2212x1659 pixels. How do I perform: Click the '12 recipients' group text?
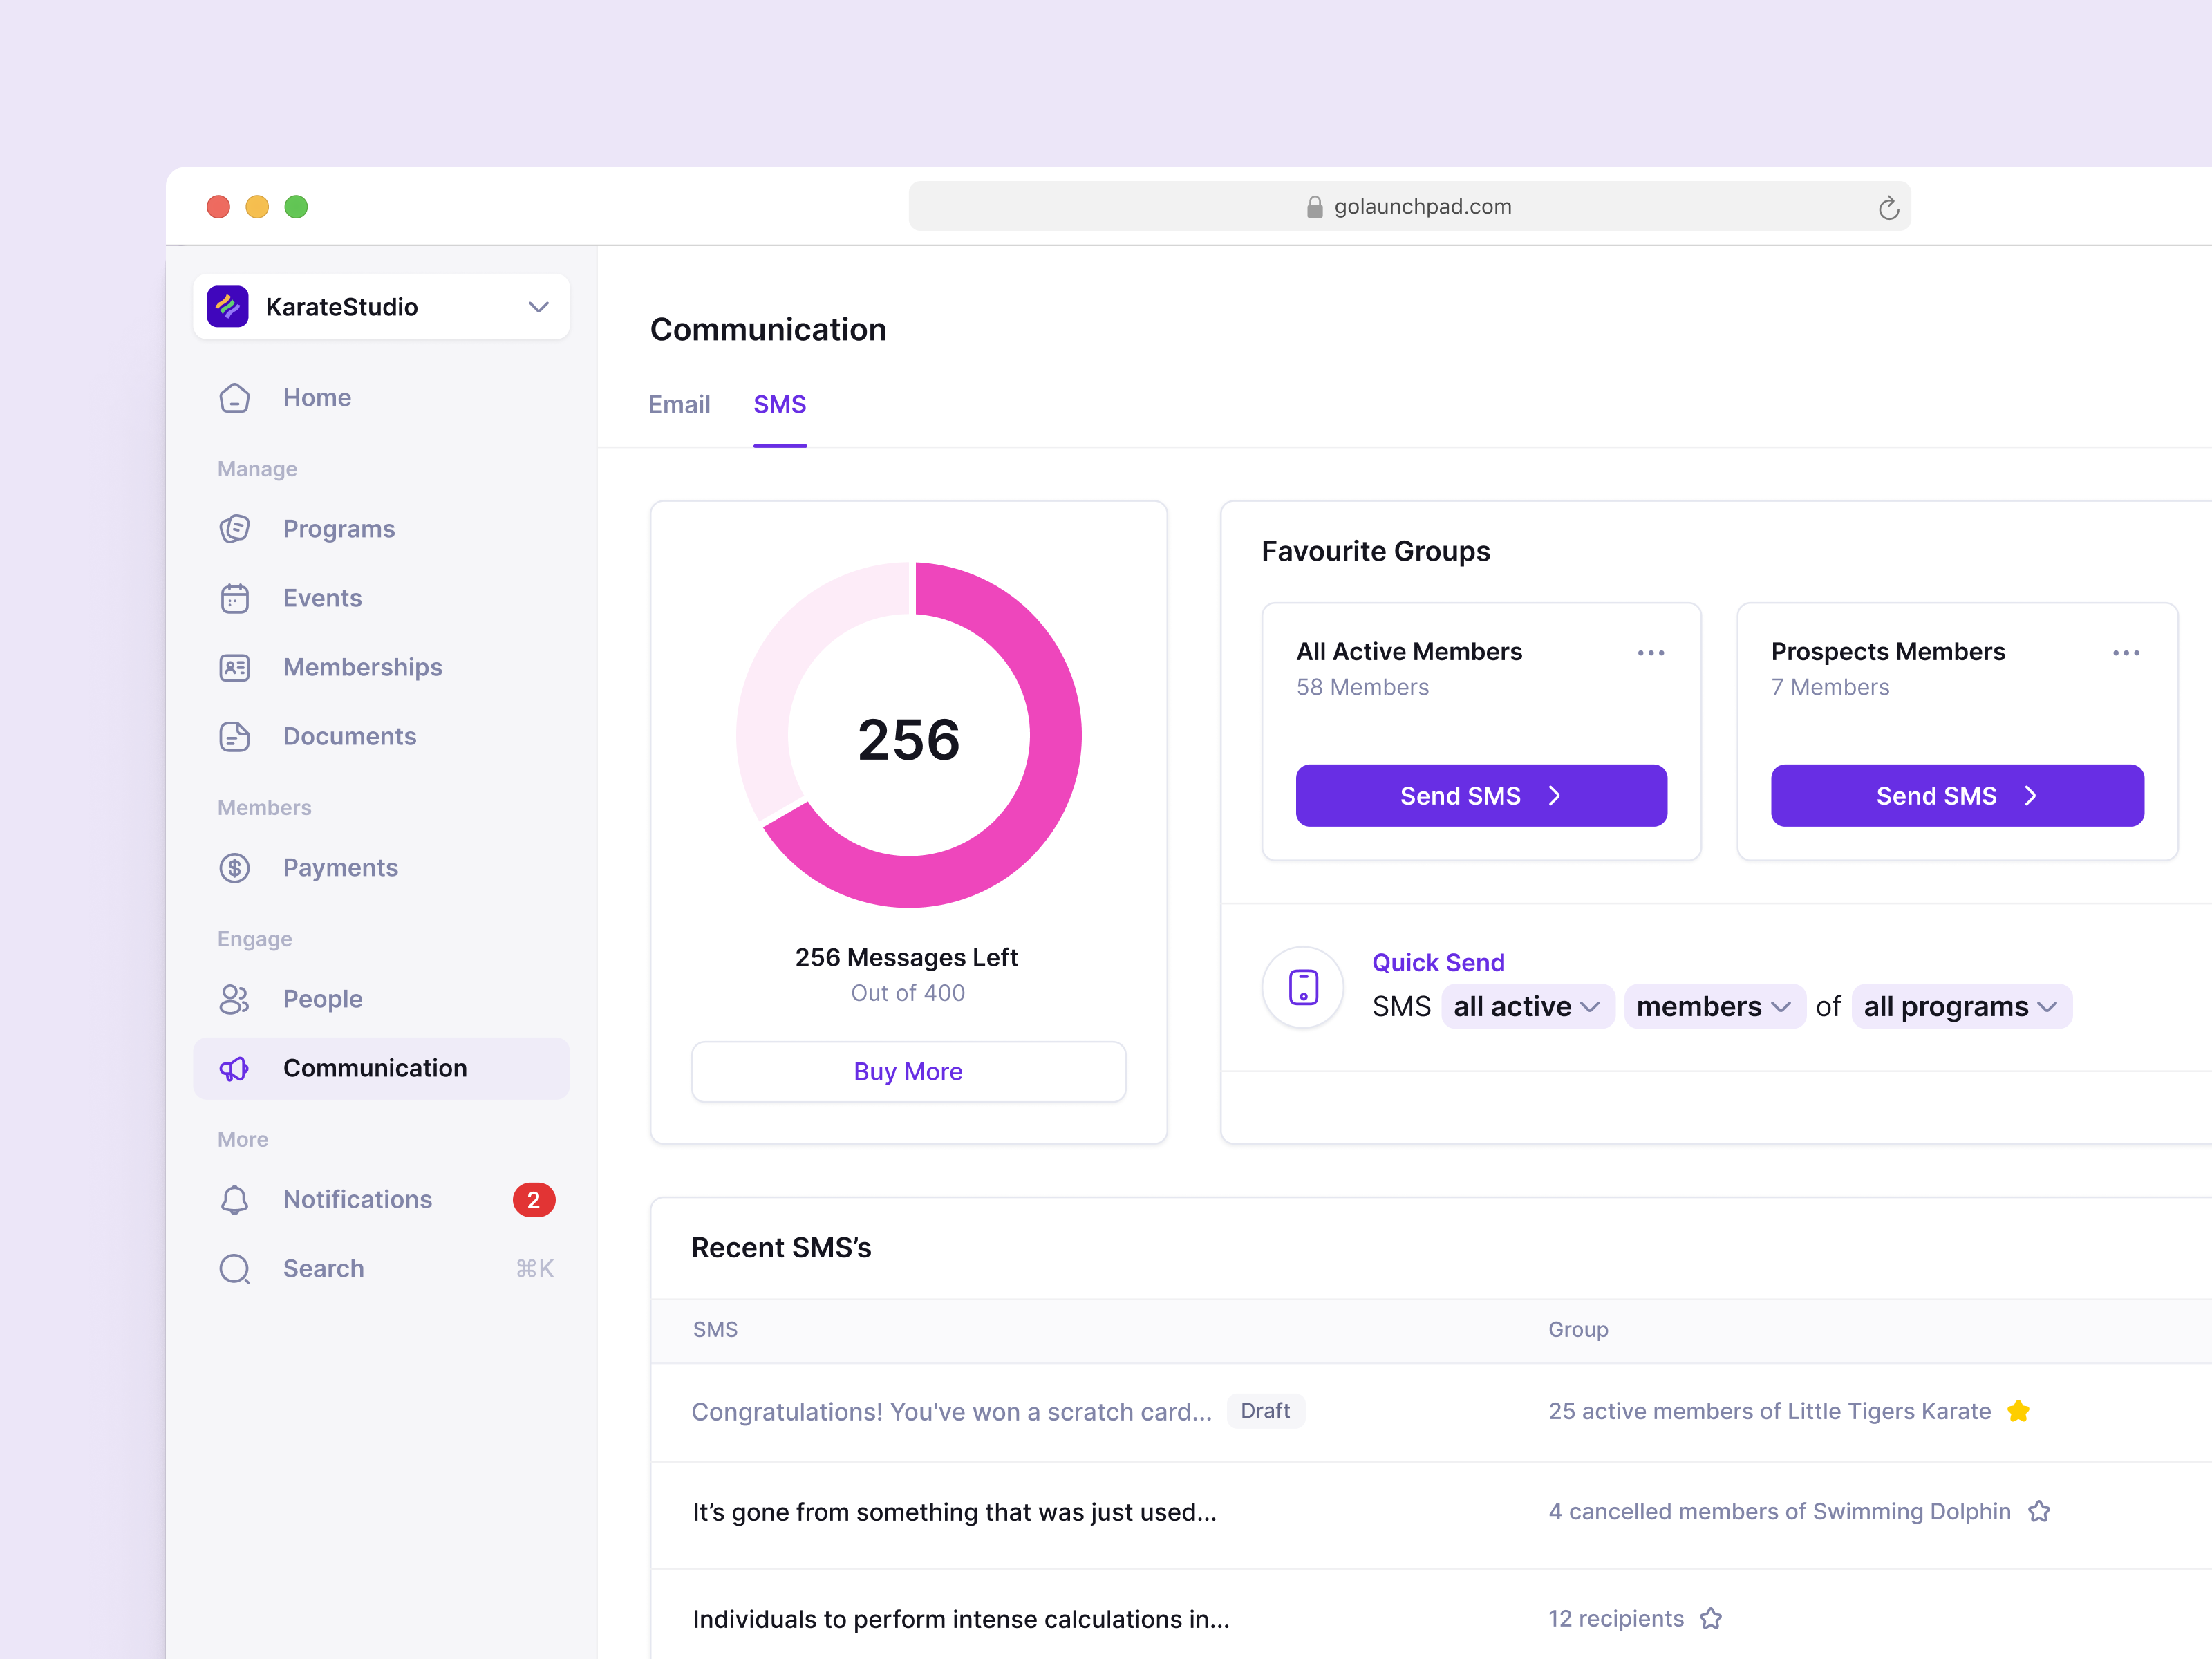click(x=1616, y=1618)
